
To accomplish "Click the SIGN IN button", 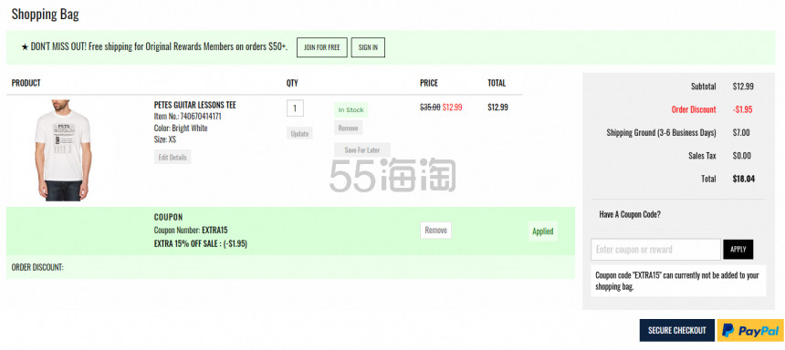I will (368, 47).
